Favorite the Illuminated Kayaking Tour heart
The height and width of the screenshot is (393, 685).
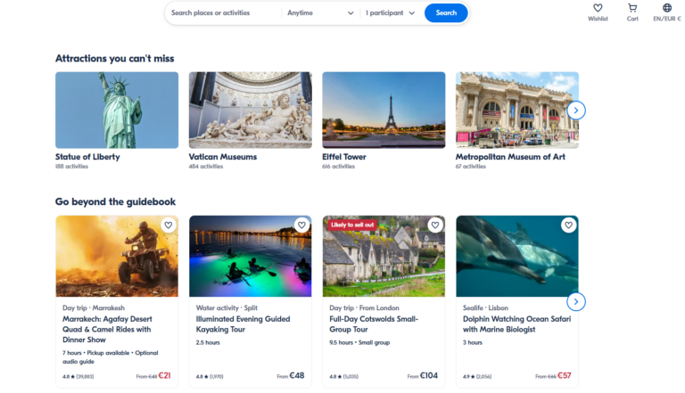[301, 225]
